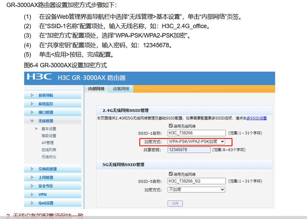Open 接口管理 in the sidebar
Screen dimensions: 307x219
click(46, 112)
